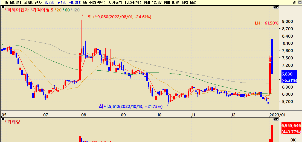This screenshot has width=302, height=142.
Task: Click the stock name 피제이전자 in header
Action: (x=32, y=2)
